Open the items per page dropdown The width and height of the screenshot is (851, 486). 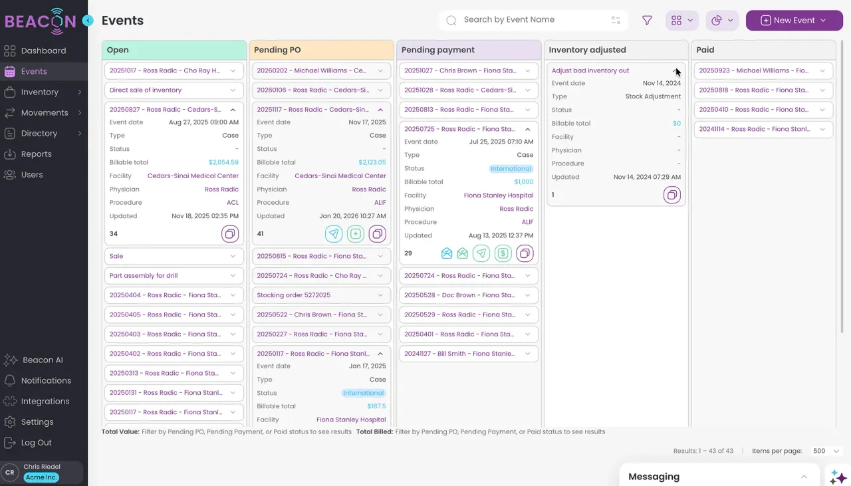[824, 451]
